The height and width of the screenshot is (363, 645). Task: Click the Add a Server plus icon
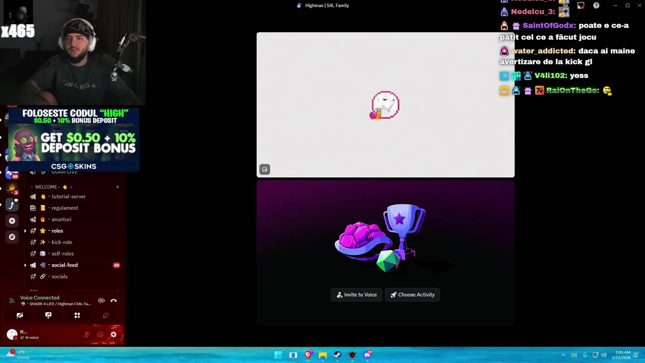pyautogui.click(x=12, y=221)
